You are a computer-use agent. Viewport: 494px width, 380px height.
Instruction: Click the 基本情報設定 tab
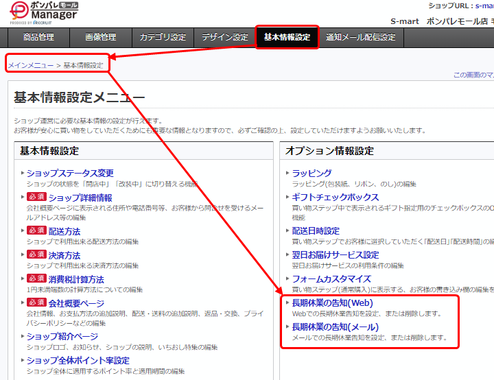287,38
